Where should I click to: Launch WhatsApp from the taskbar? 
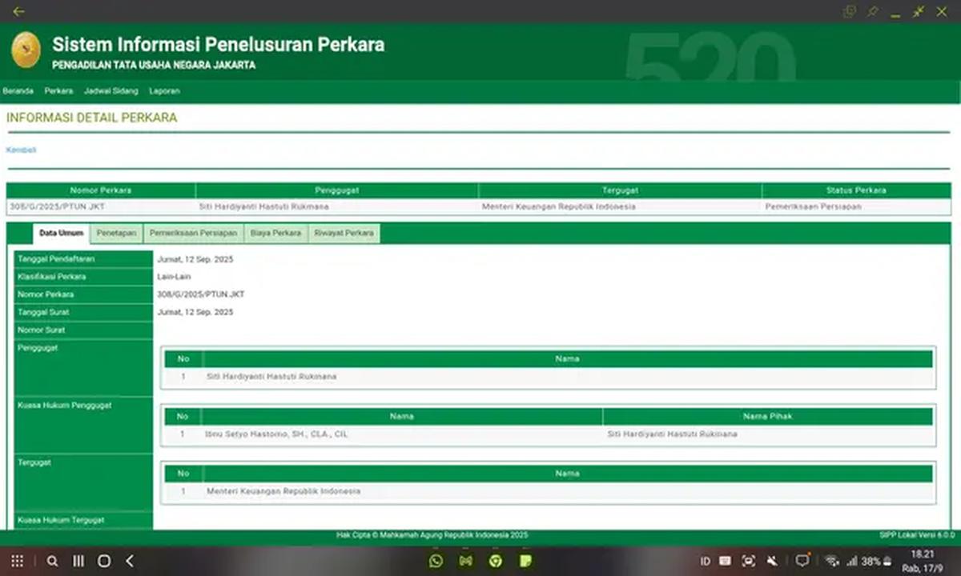[436, 561]
